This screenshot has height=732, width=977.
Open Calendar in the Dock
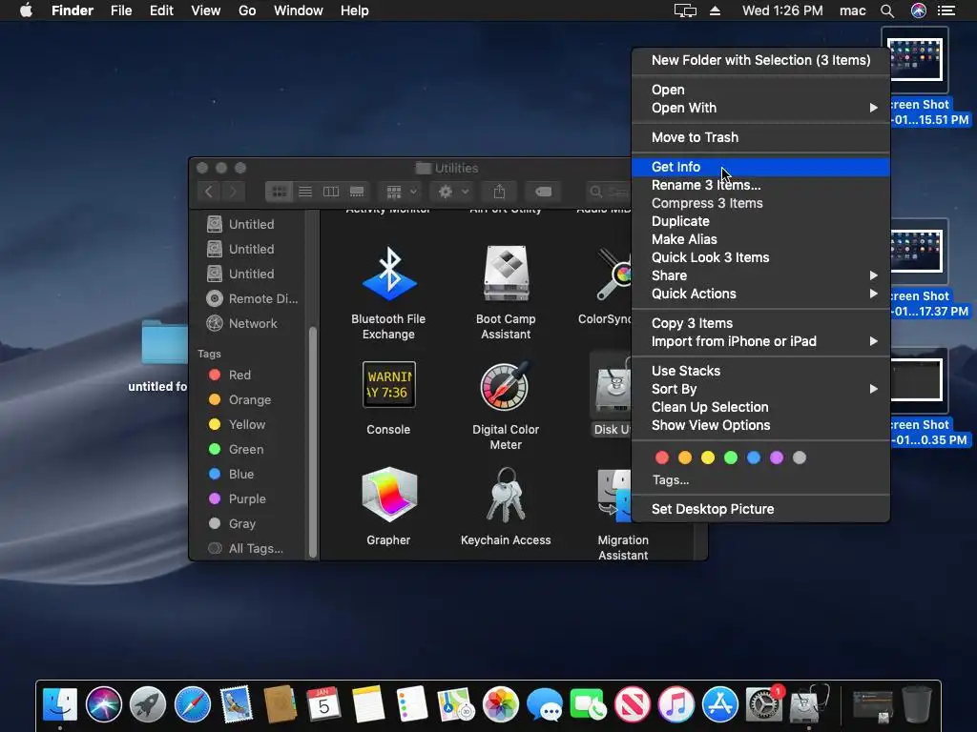323,704
